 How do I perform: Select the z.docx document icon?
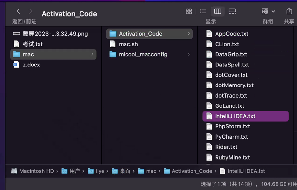point(16,65)
